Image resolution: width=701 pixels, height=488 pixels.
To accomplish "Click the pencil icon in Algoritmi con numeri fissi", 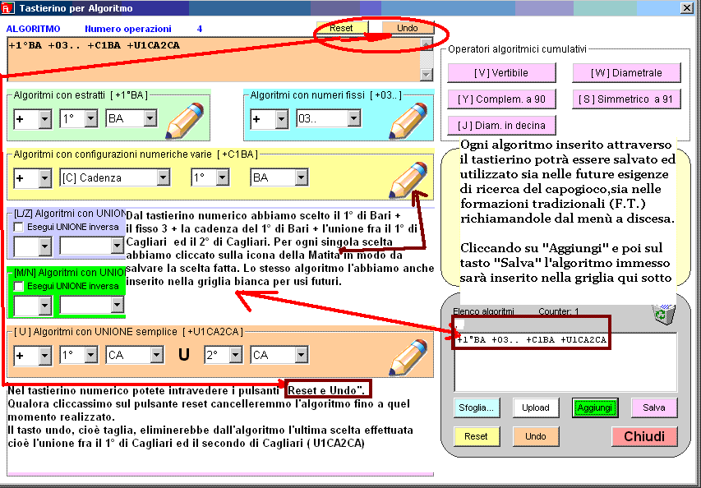I will (408, 121).
